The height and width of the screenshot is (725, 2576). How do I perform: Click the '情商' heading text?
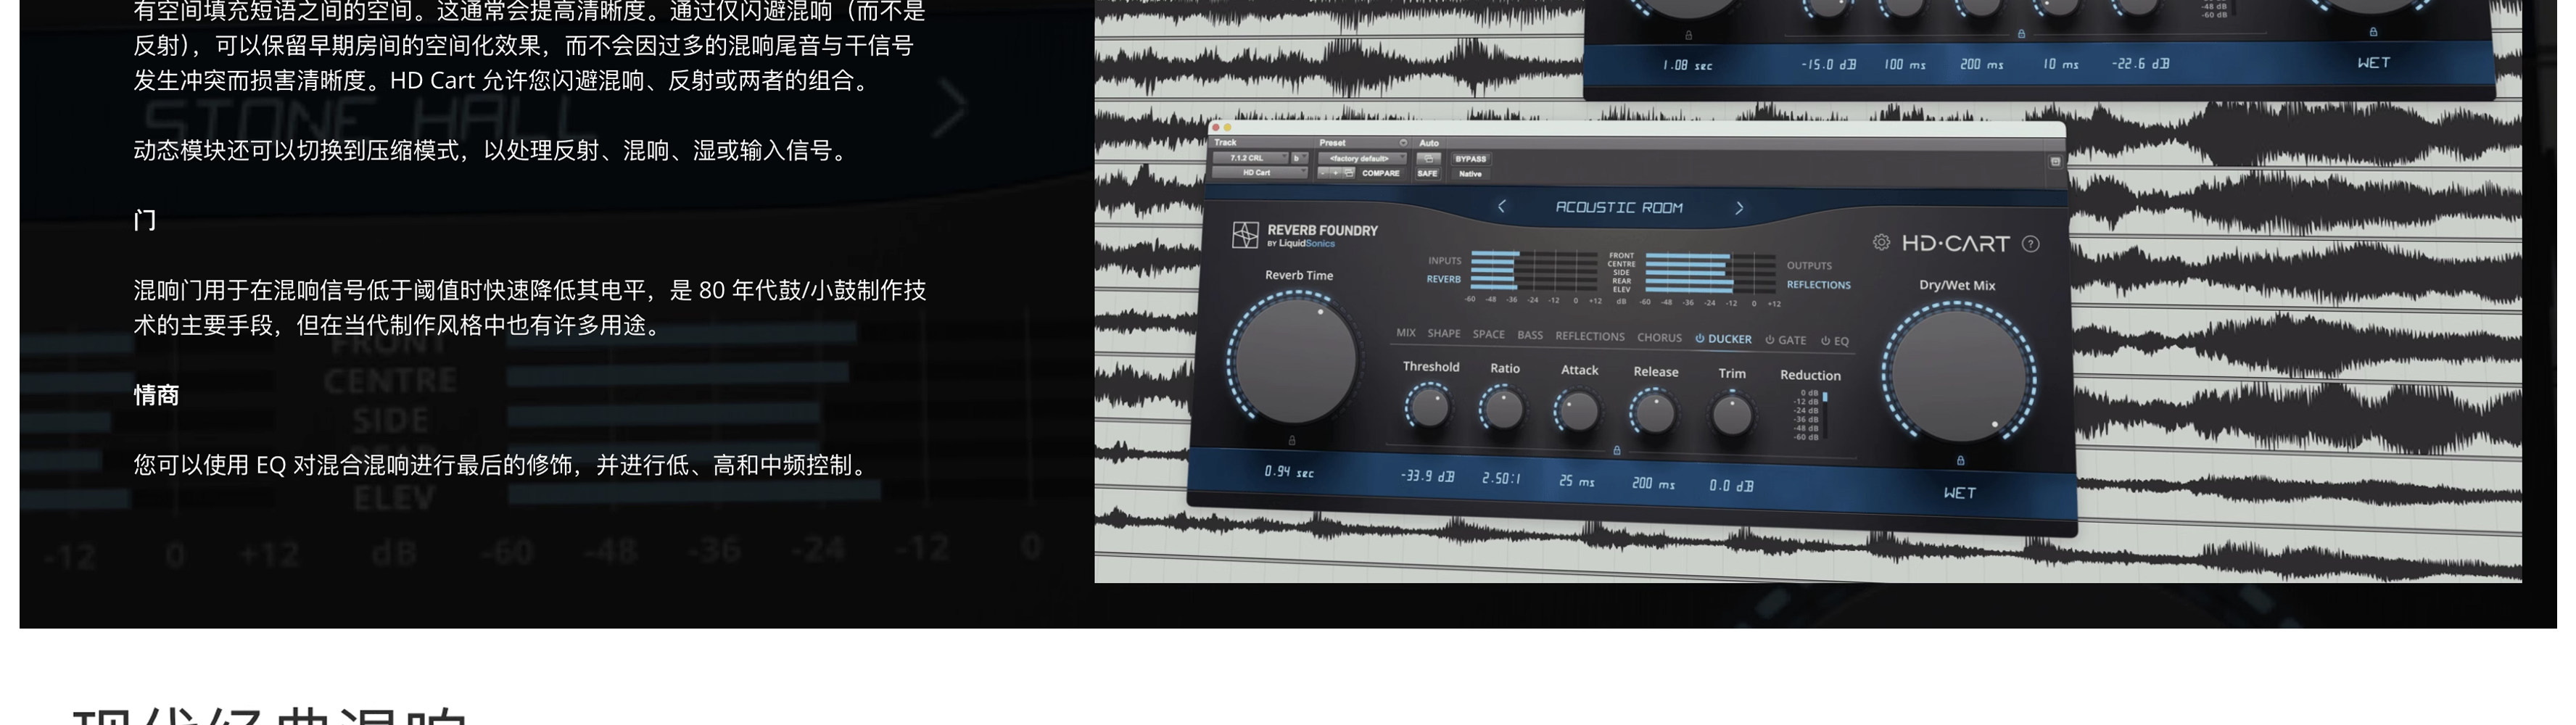[x=156, y=395]
